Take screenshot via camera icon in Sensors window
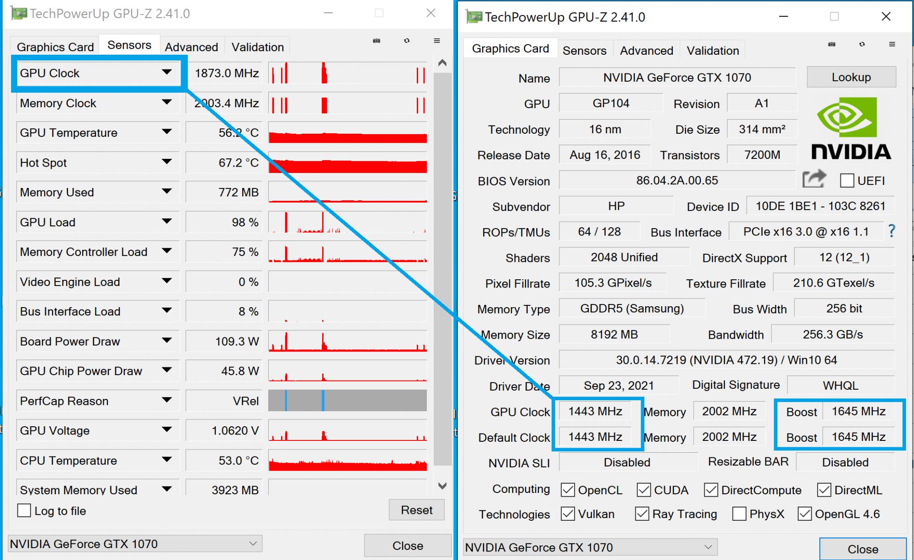This screenshot has width=914, height=560. pyautogui.click(x=377, y=41)
